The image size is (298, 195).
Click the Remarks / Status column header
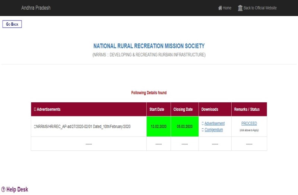[x=249, y=109]
